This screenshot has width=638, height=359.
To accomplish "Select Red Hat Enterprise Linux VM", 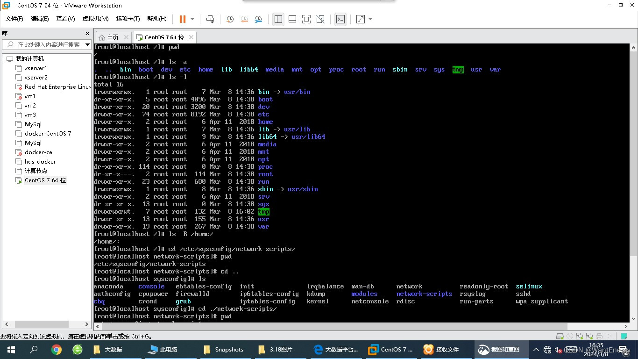I will pyautogui.click(x=53, y=87).
